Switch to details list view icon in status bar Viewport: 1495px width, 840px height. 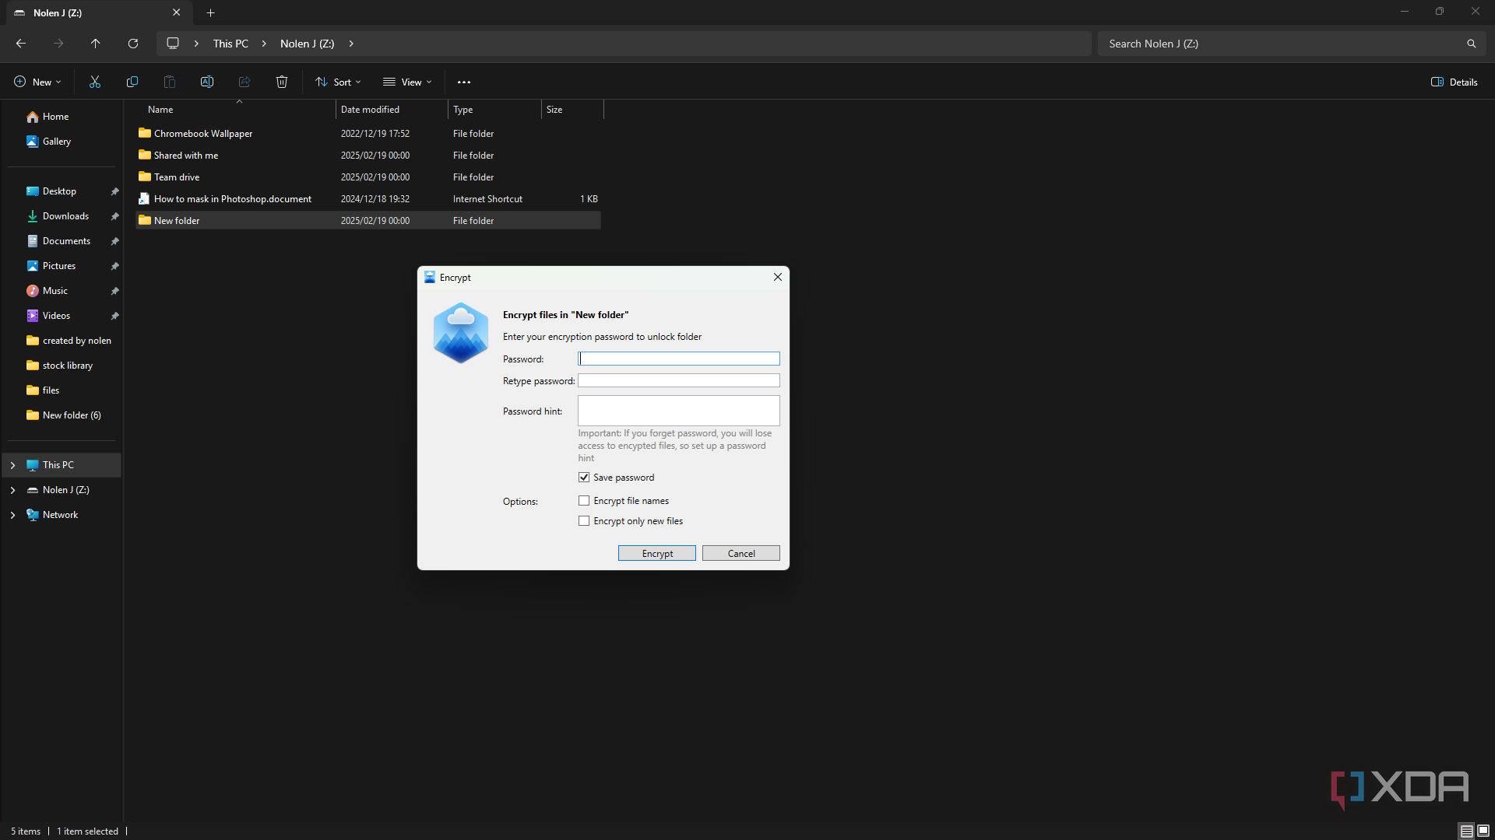point(1466,831)
